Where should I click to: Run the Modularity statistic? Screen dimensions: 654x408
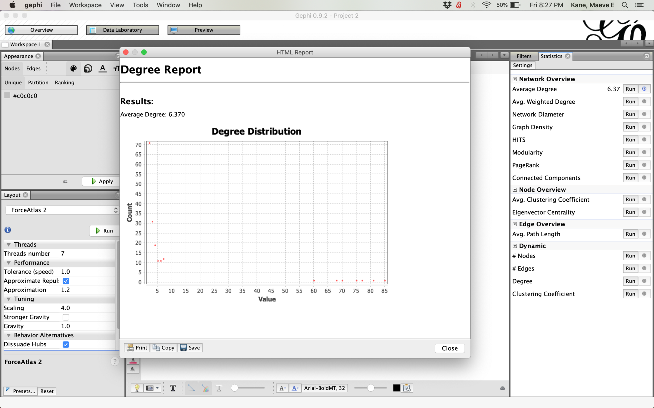pos(630,152)
